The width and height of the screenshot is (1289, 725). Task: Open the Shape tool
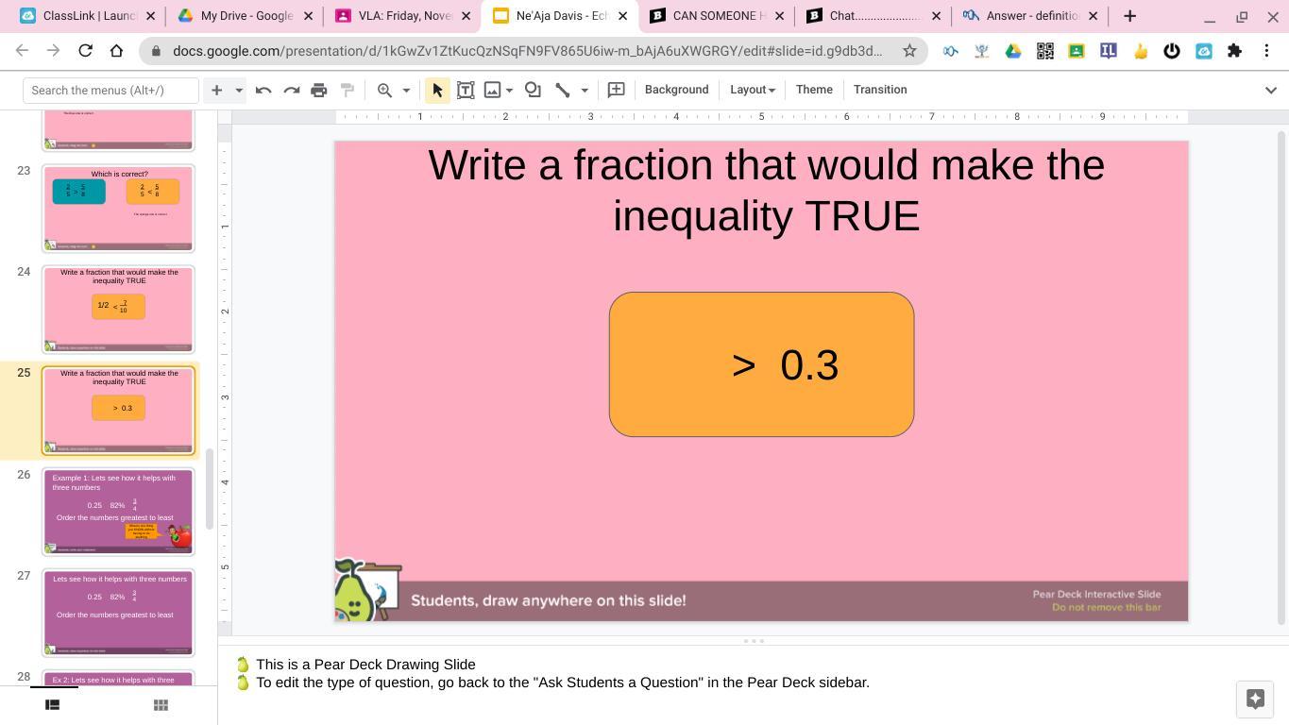point(533,90)
